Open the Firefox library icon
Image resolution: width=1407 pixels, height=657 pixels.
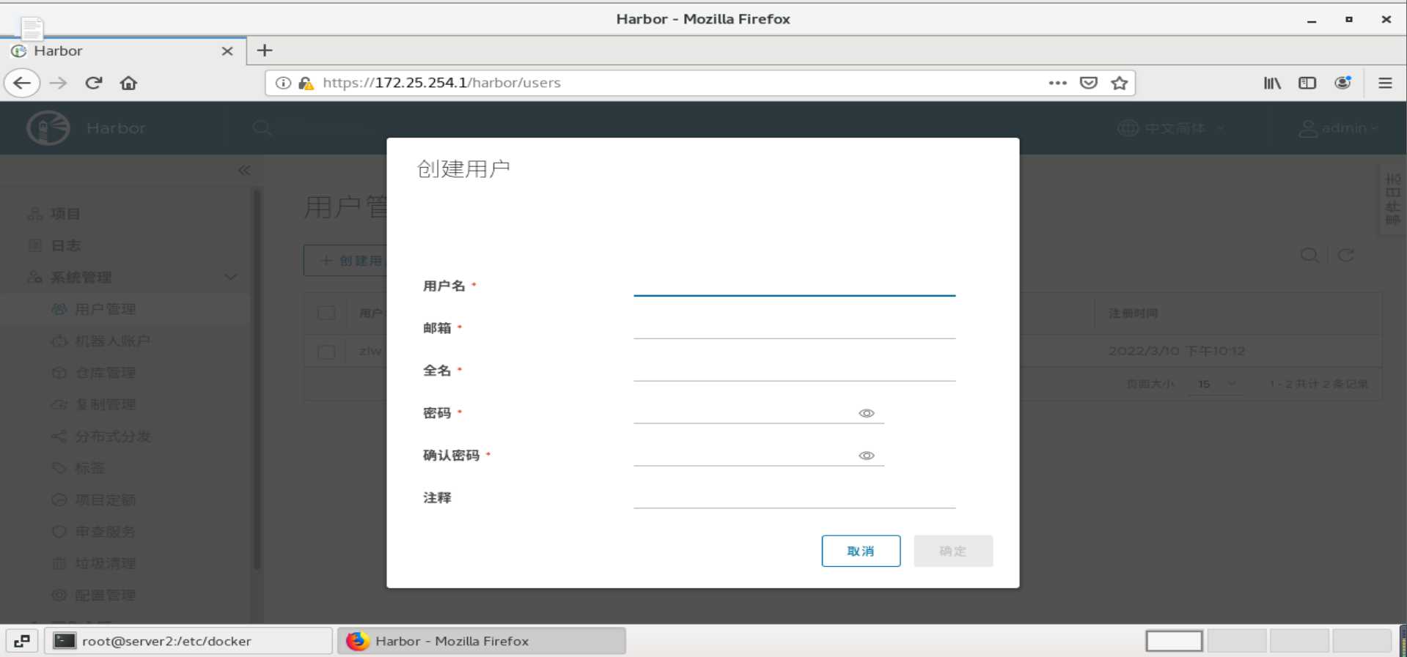[1272, 83]
